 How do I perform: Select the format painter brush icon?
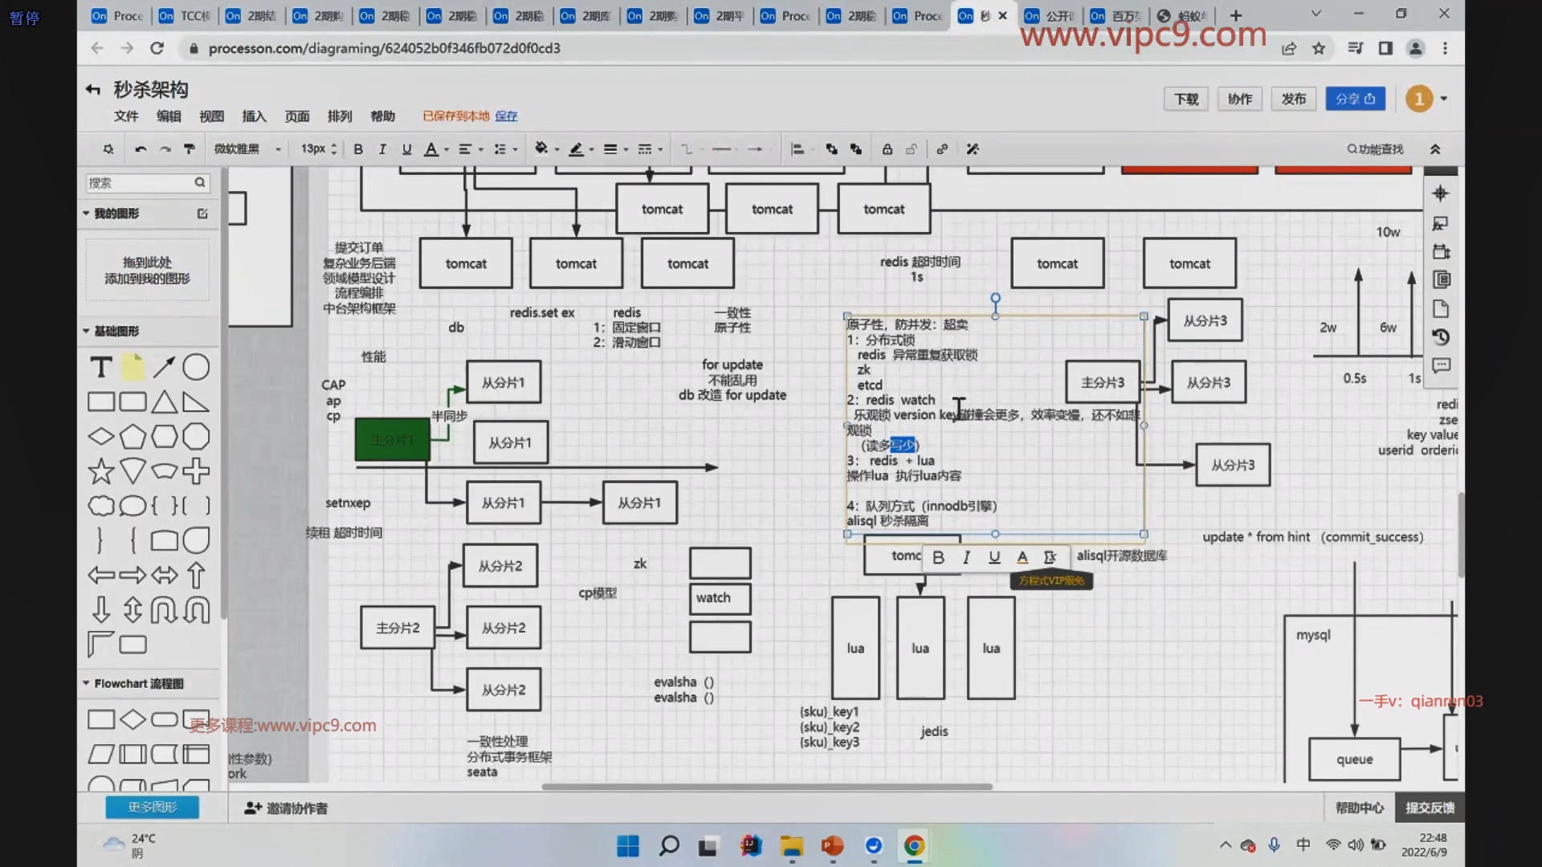click(x=190, y=149)
